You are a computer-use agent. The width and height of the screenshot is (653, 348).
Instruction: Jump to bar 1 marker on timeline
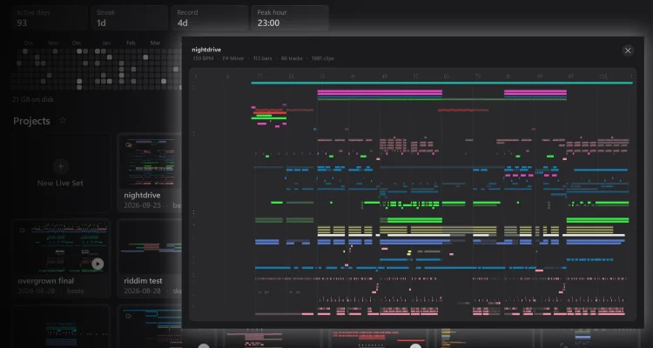pos(196,77)
